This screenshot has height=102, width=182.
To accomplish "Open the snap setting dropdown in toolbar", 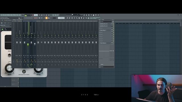I will point(54,18).
